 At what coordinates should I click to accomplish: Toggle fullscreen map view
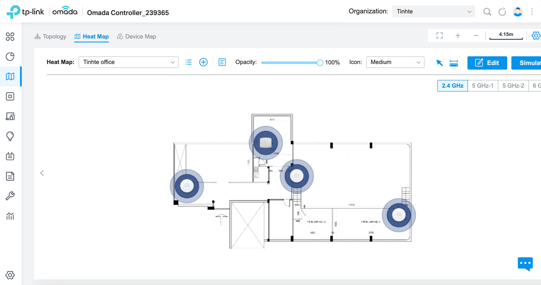[440, 35]
